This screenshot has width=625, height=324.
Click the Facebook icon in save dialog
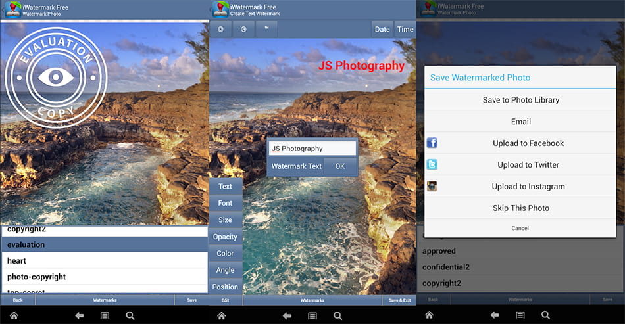click(432, 143)
